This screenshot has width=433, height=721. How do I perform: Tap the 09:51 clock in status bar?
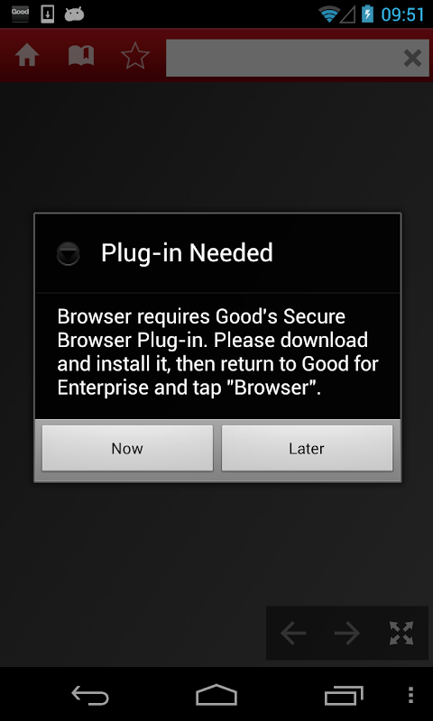[x=402, y=14]
